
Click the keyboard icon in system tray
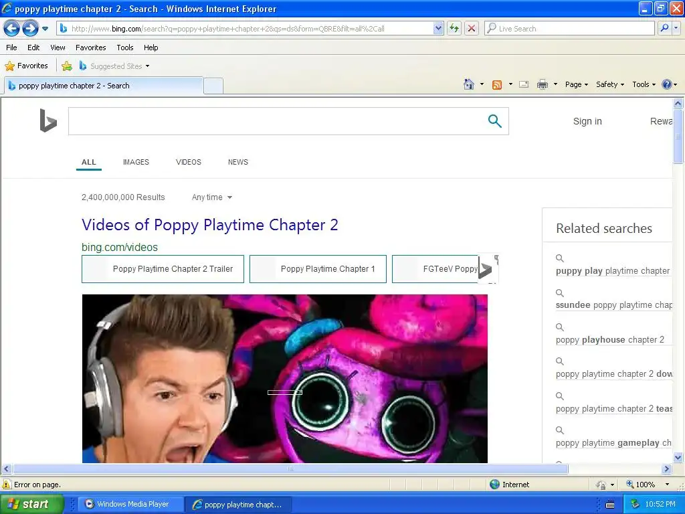pyautogui.click(x=610, y=505)
